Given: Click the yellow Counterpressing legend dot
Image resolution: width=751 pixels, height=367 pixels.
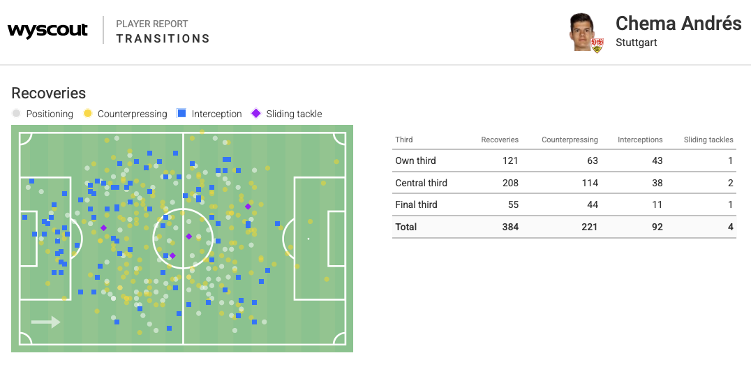Looking at the screenshot, I should coord(88,113).
